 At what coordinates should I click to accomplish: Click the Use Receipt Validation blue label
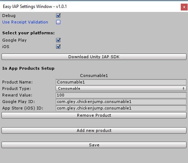click(x=25, y=22)
